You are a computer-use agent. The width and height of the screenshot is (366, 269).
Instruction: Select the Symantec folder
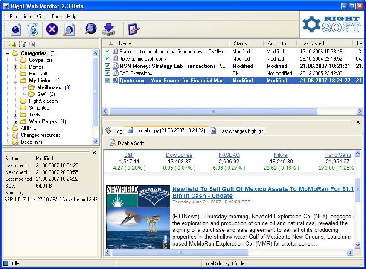point(39,108)
